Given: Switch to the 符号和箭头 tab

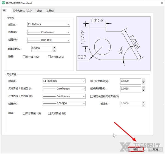Looking at the screenshot, I should pyautogui.click(x=19, y=11).
